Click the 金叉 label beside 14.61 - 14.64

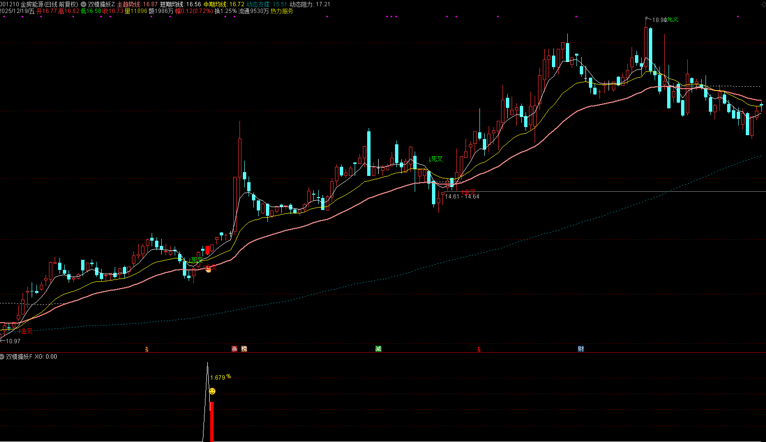pos(469,192)
